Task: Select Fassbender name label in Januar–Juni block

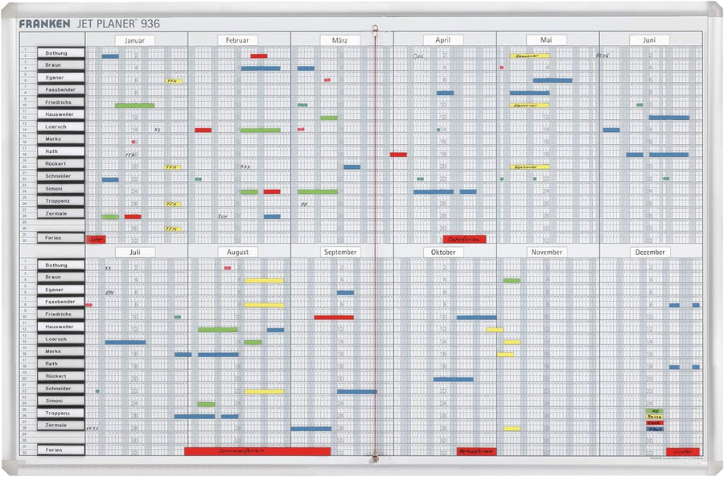Action: point(61,89)
